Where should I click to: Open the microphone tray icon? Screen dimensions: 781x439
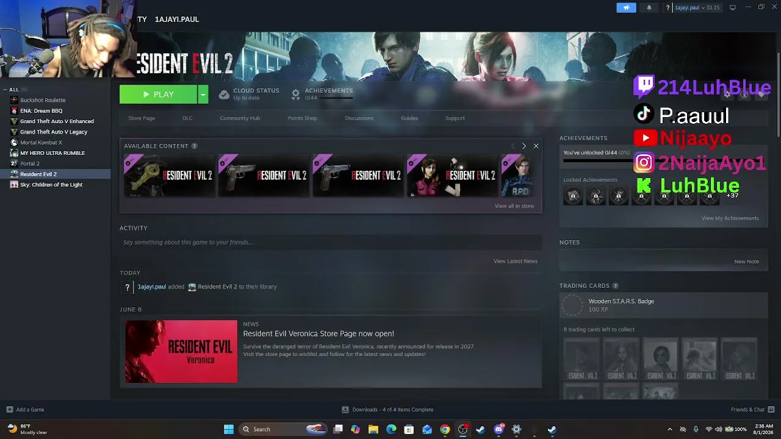(696, 429)
